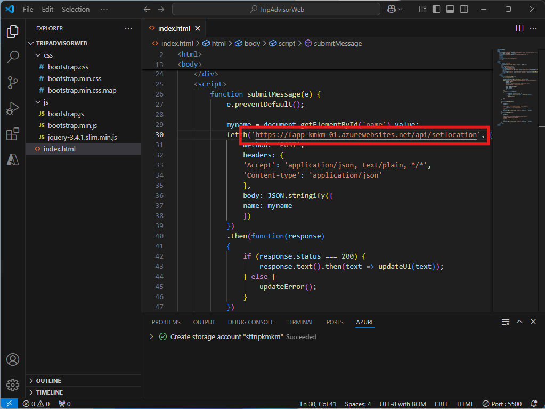This screenshot has width=545, height=409.
Task: Change encoding via UTF-8 with BOM
Action: pos(403,404)
